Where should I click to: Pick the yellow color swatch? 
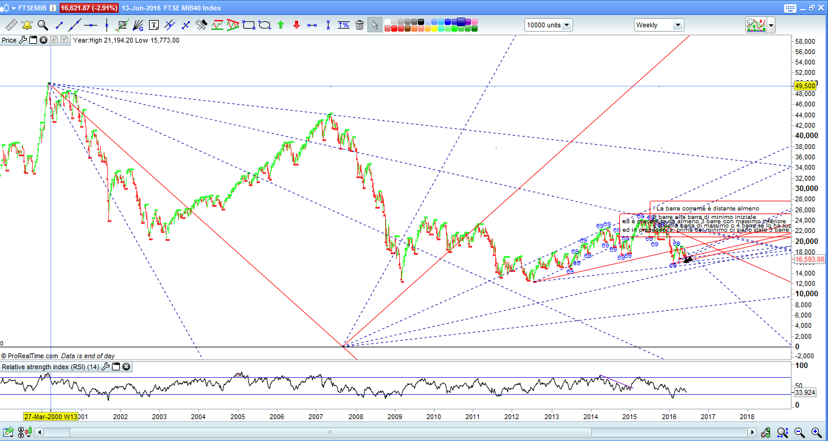pos(434,29)
